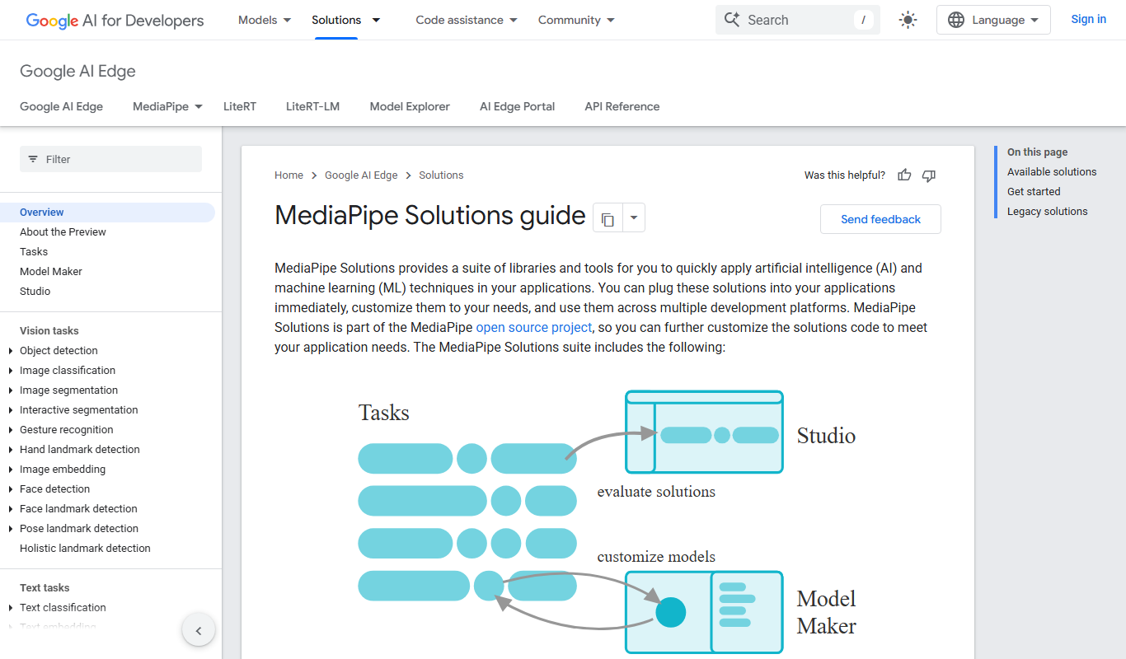Open the Tasks sidebar item

click(34, 252)
